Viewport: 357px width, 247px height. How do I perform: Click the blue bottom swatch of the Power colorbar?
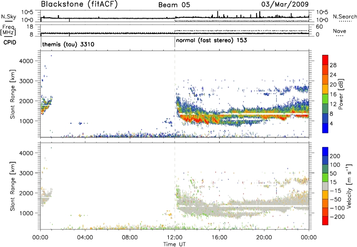[325, 128]
